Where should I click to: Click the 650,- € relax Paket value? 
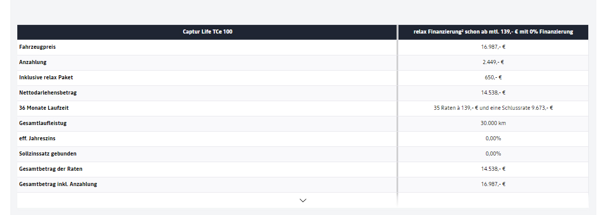tap(493, 78)
